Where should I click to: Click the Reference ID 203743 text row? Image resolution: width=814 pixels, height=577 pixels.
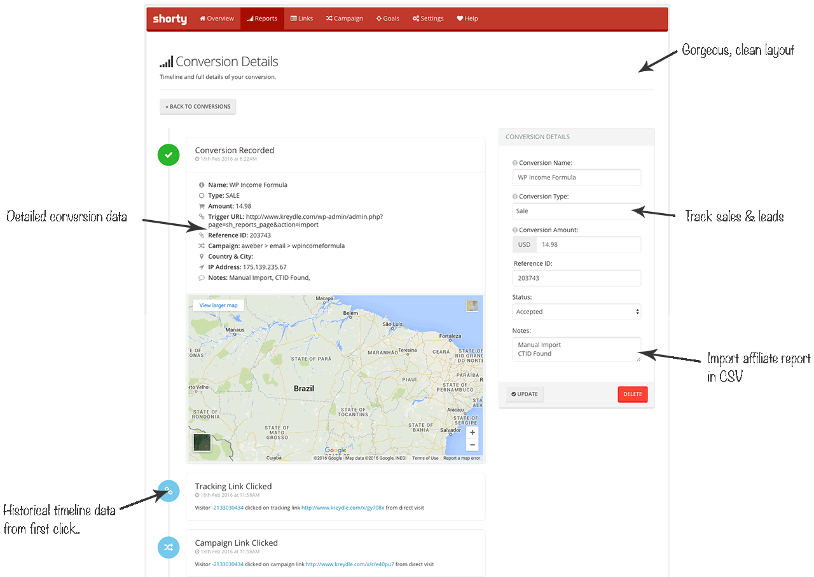click(239, 235)
